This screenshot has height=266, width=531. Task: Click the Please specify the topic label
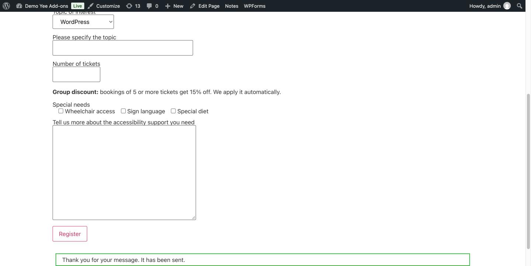(84, 37)
